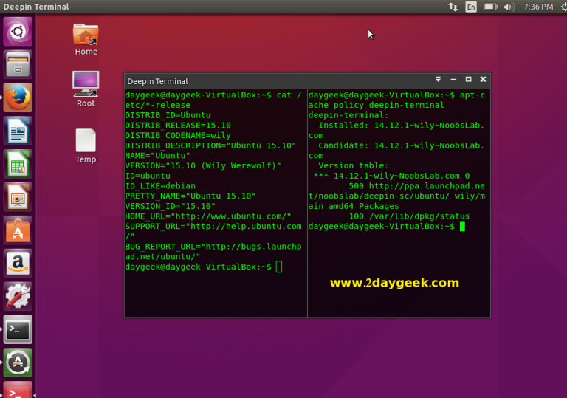Viewport: 567px width, 398px height.
Task: Open Deepin Terminal window dropdown menu button
Action: tap(439, 79)
